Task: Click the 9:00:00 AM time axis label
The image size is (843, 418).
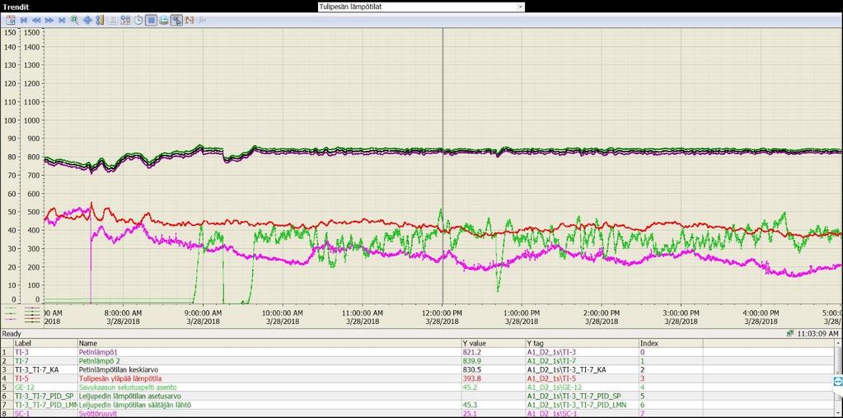Action: click(x=204, y=317)
